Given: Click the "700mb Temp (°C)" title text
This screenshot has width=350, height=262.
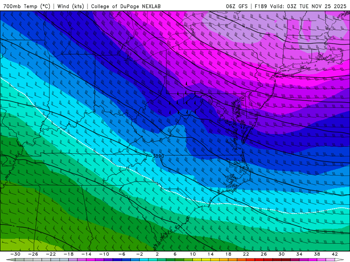Looking at the screenshot, I should [27, 6].
